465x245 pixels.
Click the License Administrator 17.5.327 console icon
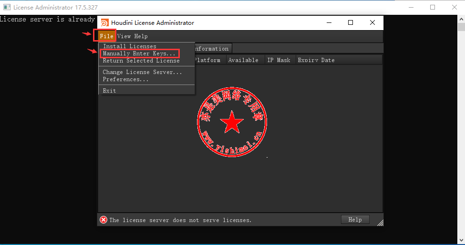[7, 7]
